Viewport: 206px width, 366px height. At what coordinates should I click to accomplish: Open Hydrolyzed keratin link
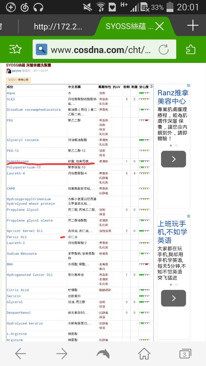click(x=25, y=323)
